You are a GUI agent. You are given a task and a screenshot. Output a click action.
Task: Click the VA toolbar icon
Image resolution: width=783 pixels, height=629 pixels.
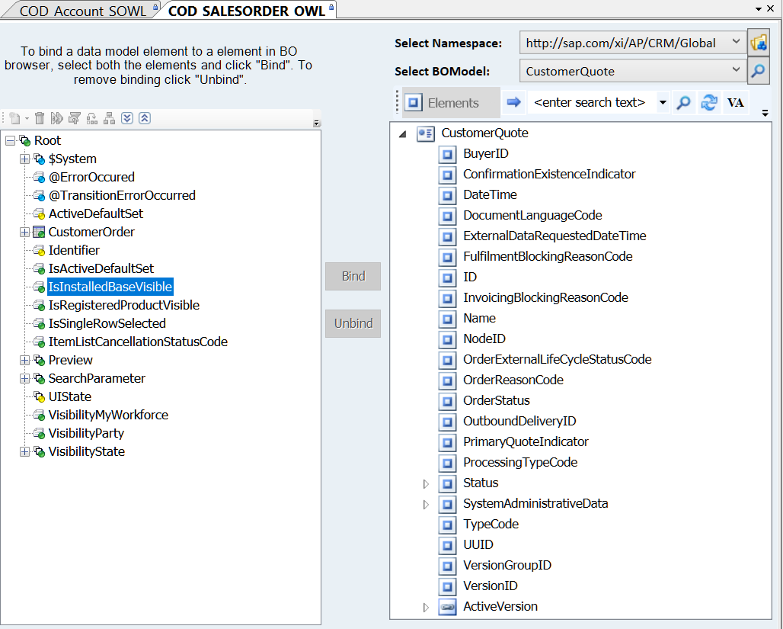click(x=736, y=102)
